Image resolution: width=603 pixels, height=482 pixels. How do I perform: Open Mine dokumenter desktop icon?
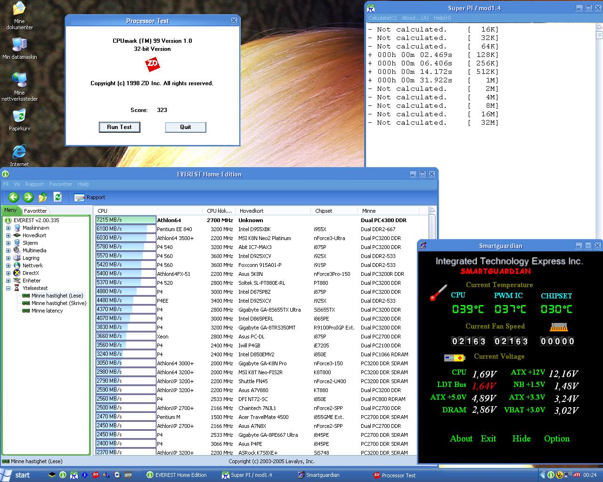click(x=19, y=16)
